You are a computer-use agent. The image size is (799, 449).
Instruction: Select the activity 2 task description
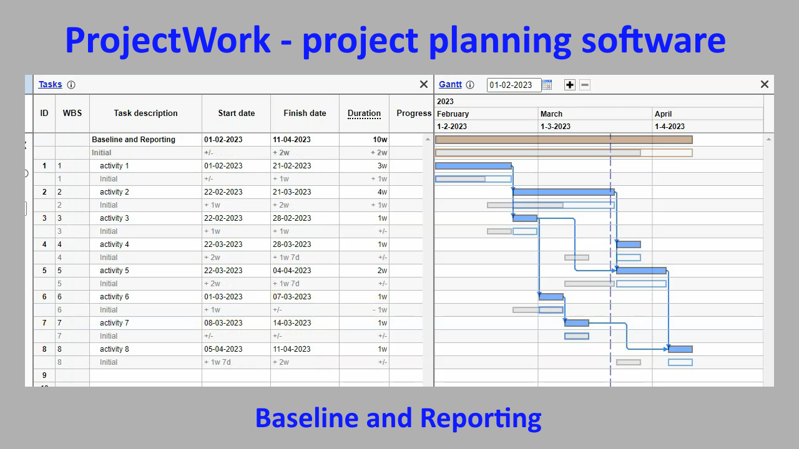[x=114, y=192]
